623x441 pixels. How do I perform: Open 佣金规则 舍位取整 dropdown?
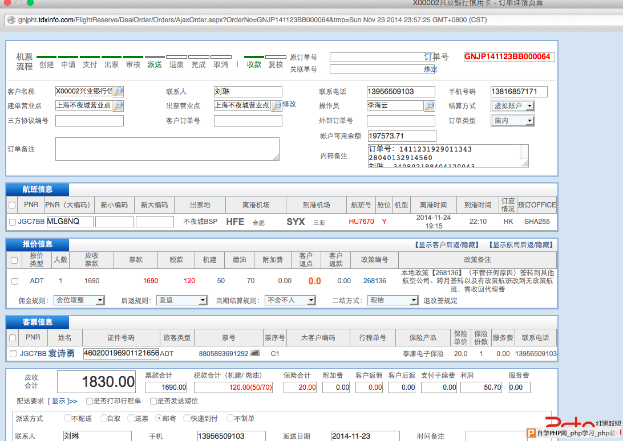[79, 300]
